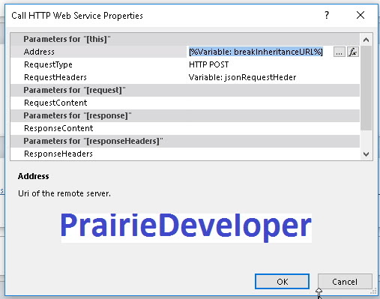Click the Parameters for "[request]" section header
380x299 pixels.
185,90
